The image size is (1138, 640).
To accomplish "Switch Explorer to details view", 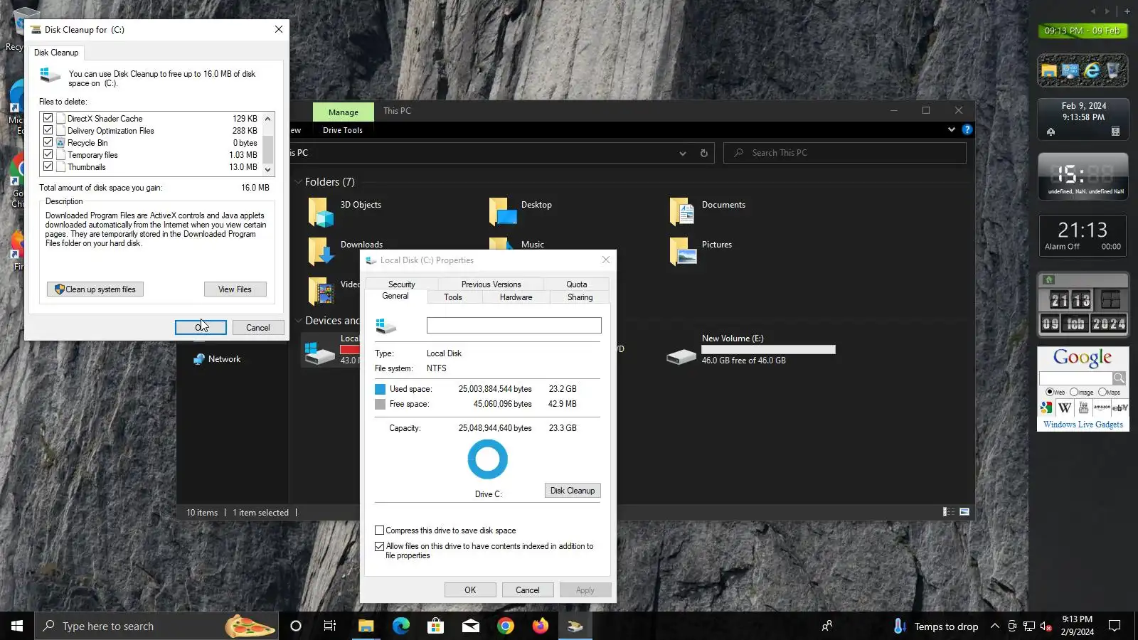I will pos(949,512).
